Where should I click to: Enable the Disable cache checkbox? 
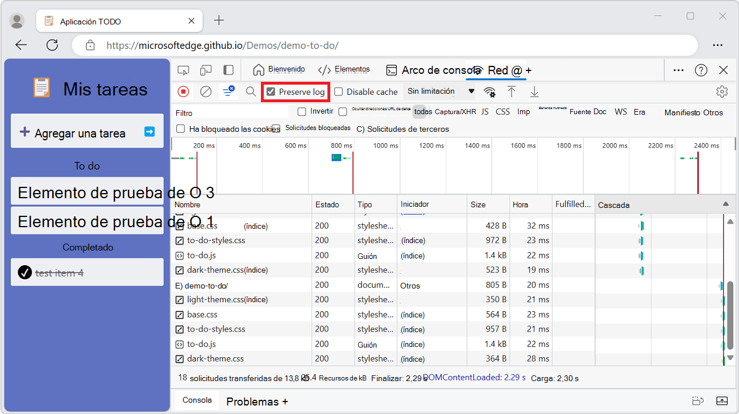(339, 92)
